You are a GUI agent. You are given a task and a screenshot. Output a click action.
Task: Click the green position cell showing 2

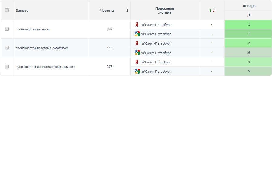[x=248, y=43]
